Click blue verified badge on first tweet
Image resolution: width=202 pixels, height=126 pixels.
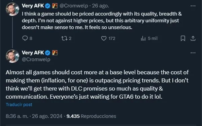(x=48, y=6)
